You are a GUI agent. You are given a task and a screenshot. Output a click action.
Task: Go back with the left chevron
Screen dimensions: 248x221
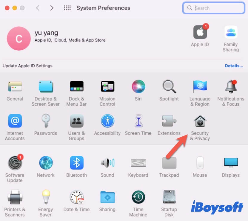38,8
